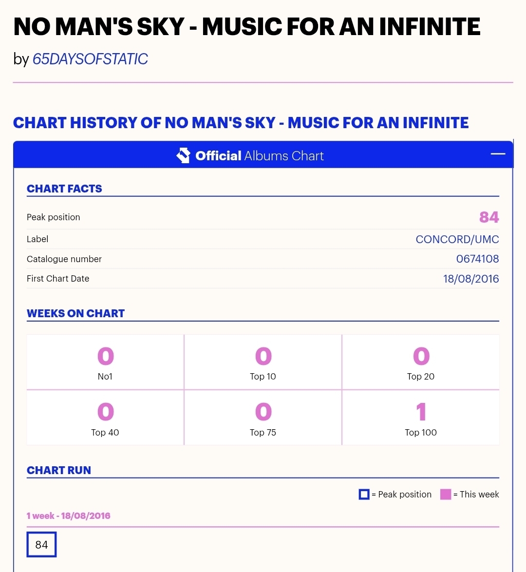Click the peak position value 84
The height and width of the screenshot is (572, 526).
(488, 217)
